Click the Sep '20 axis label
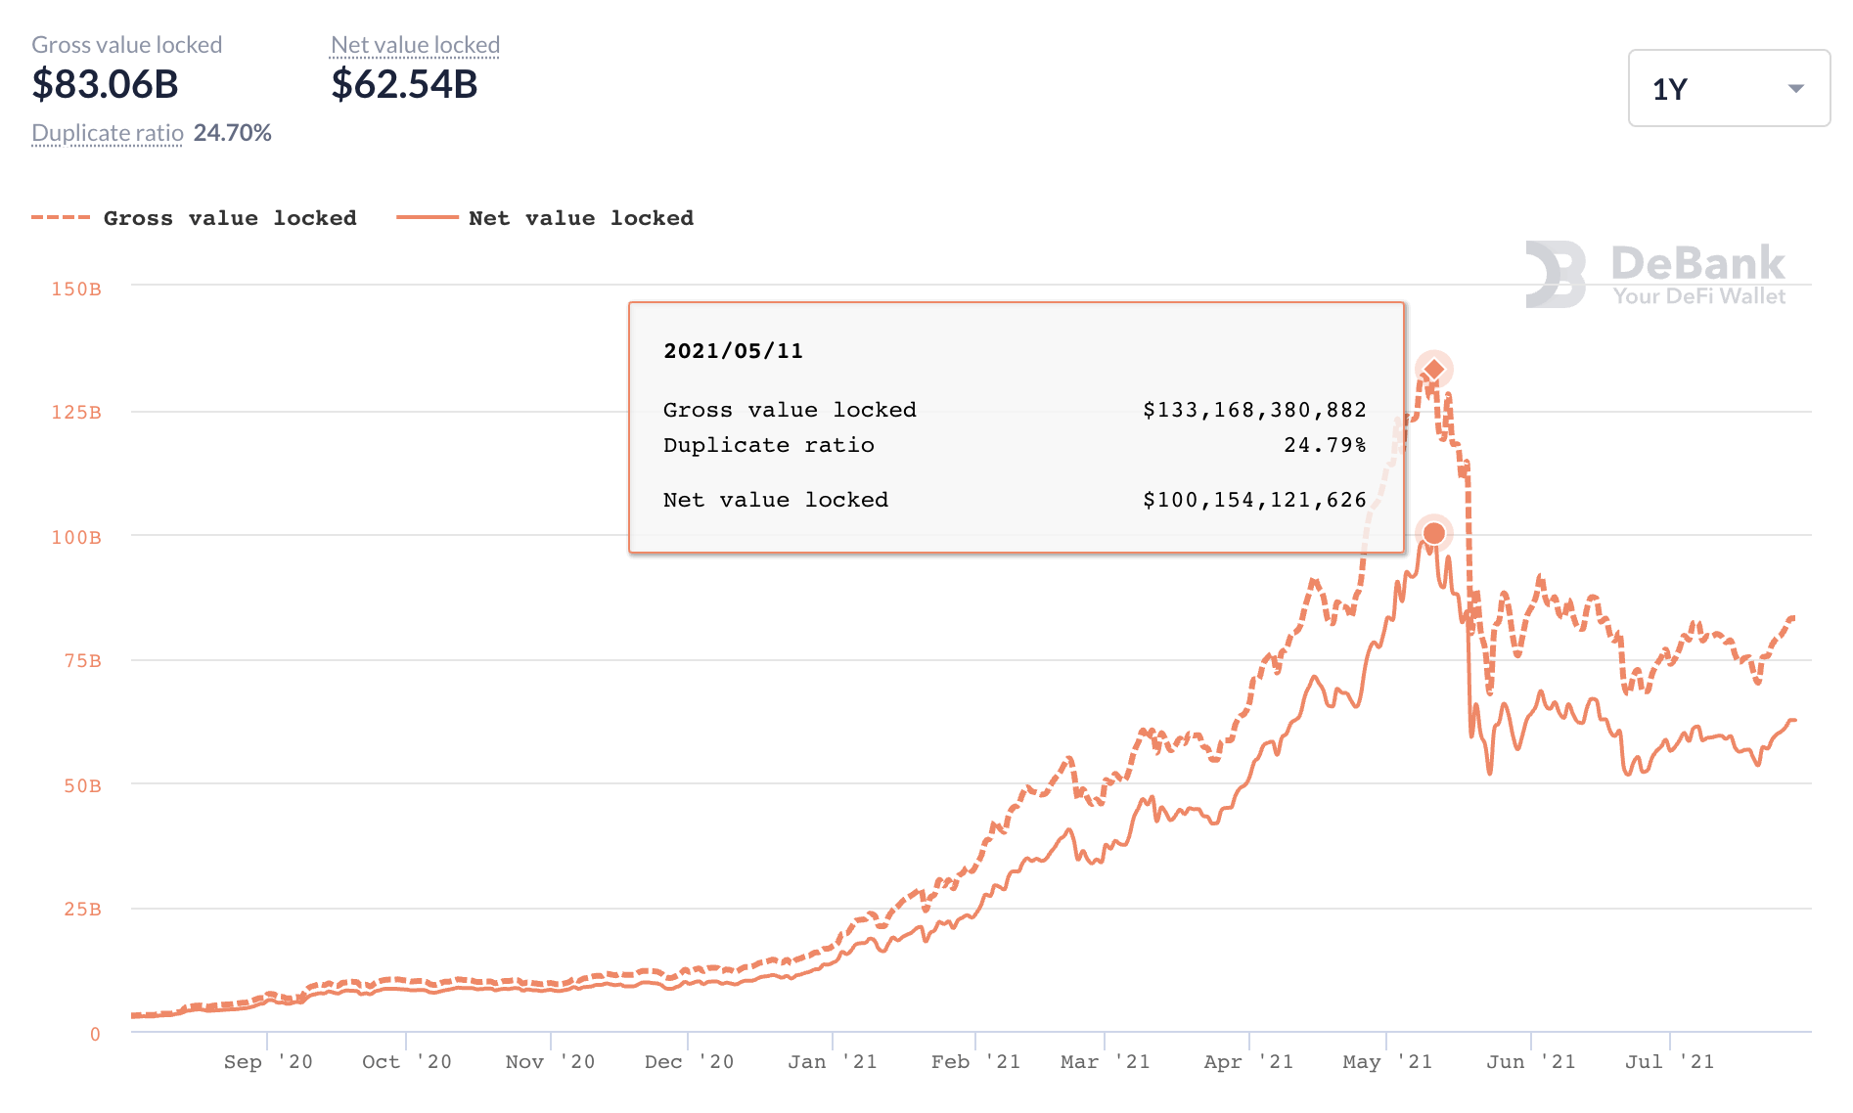Image resolution: width=1853 pixels, height=1113 pixels. point(268,1062)
